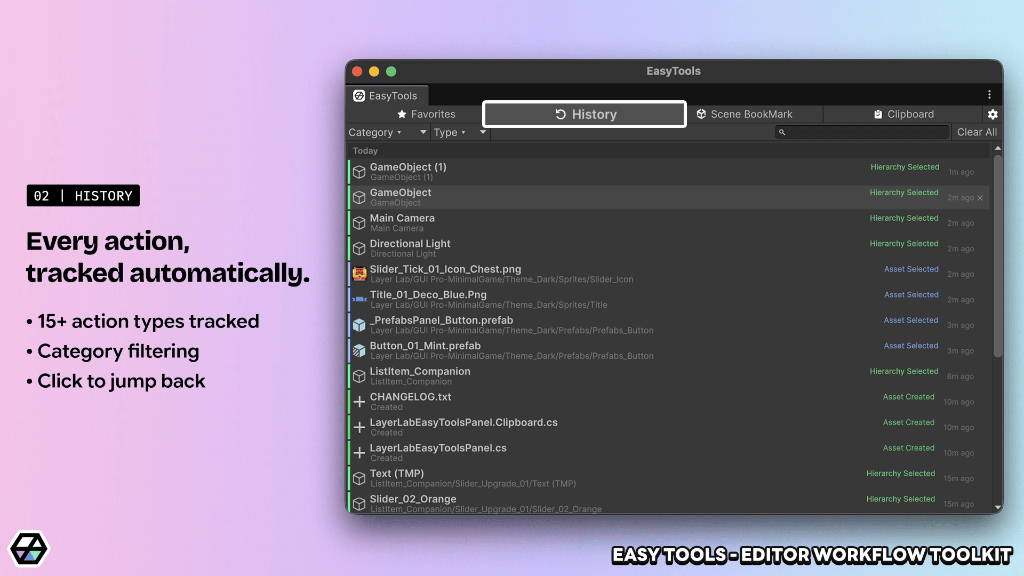Expand the Type filter dropdown
The height and width of the screenshot is (576, 1024).
coord(449,132)
